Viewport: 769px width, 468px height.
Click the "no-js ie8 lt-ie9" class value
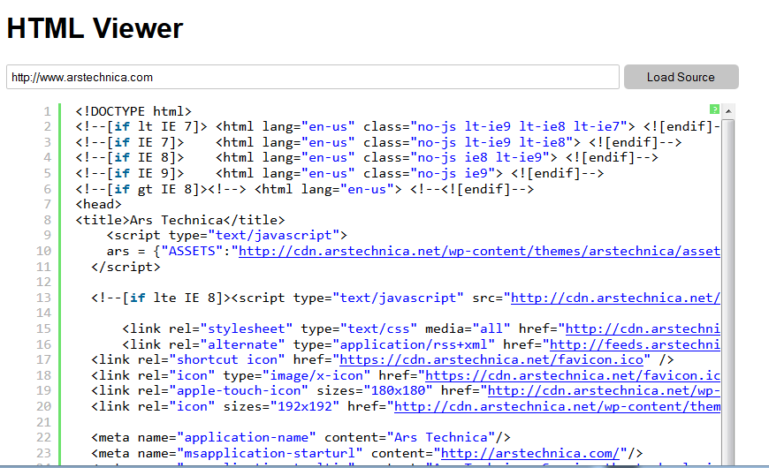(x=480, y=158)
